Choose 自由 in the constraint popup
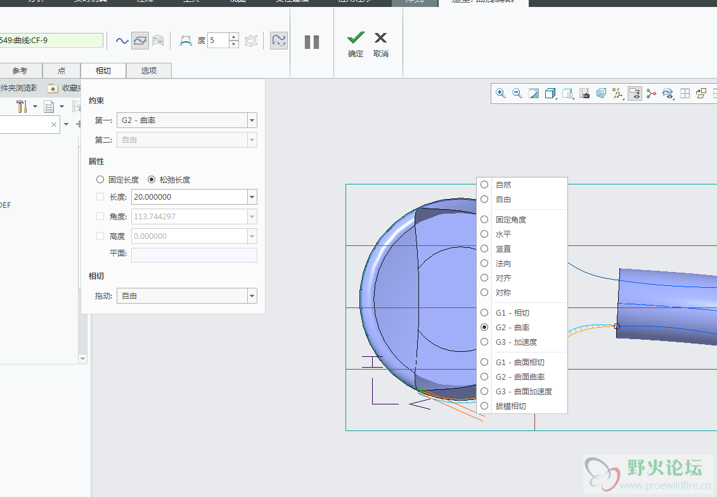717x497 pixels. pos(522,199)
